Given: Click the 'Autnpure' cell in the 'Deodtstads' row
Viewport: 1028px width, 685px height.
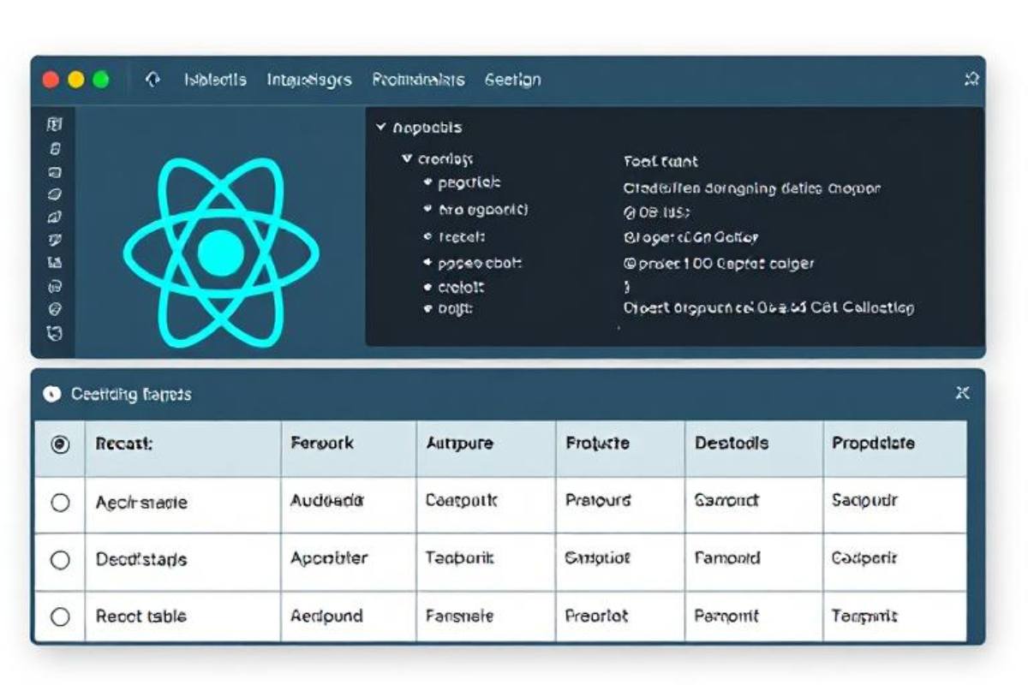Looking at the screenshot, I should 486,562.
